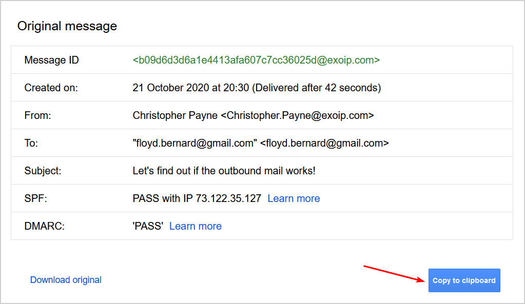Click the Copy to clipboard button
Viewport: 525px width, 304px height.
[x=464, y=280]
